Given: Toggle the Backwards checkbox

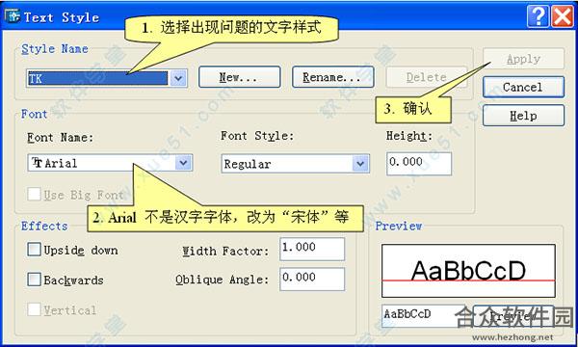Looking at the screenshot, I should coord(34,280).
